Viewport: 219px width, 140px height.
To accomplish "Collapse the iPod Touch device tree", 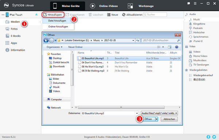I will pyautogui.click(x=3, y=15).
